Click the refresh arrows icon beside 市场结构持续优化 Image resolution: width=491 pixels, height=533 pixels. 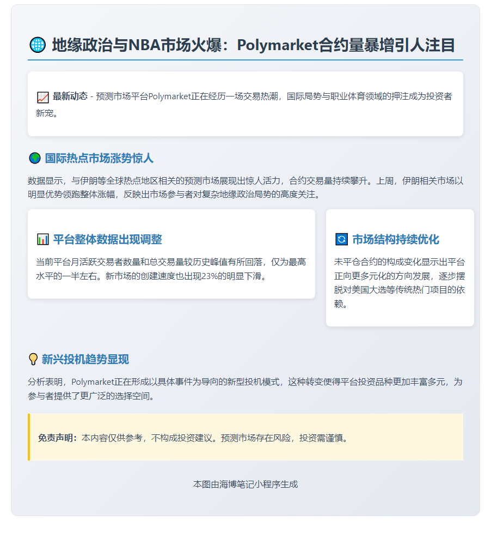coord(342,239)
